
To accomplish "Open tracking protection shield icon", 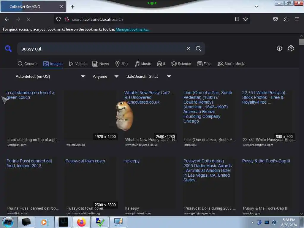I will pos(58,19).
